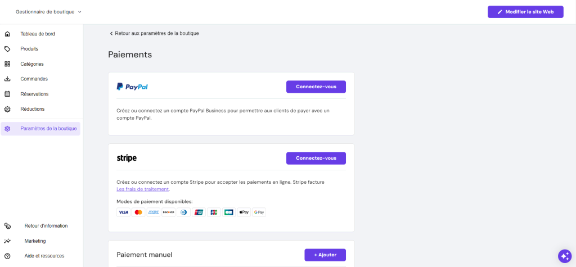
Task: Click the Produits tag icon
Action: [x=7, y=49]
